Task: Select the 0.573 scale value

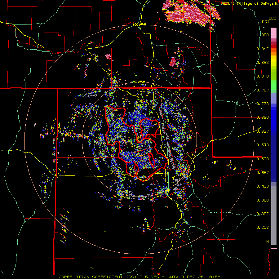Action: pyautogui.click(x=263, y=145)
